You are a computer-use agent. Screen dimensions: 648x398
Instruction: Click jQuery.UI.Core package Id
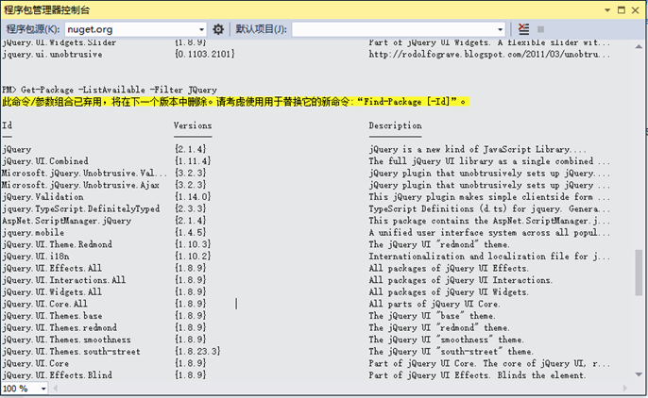pos(36,363)
